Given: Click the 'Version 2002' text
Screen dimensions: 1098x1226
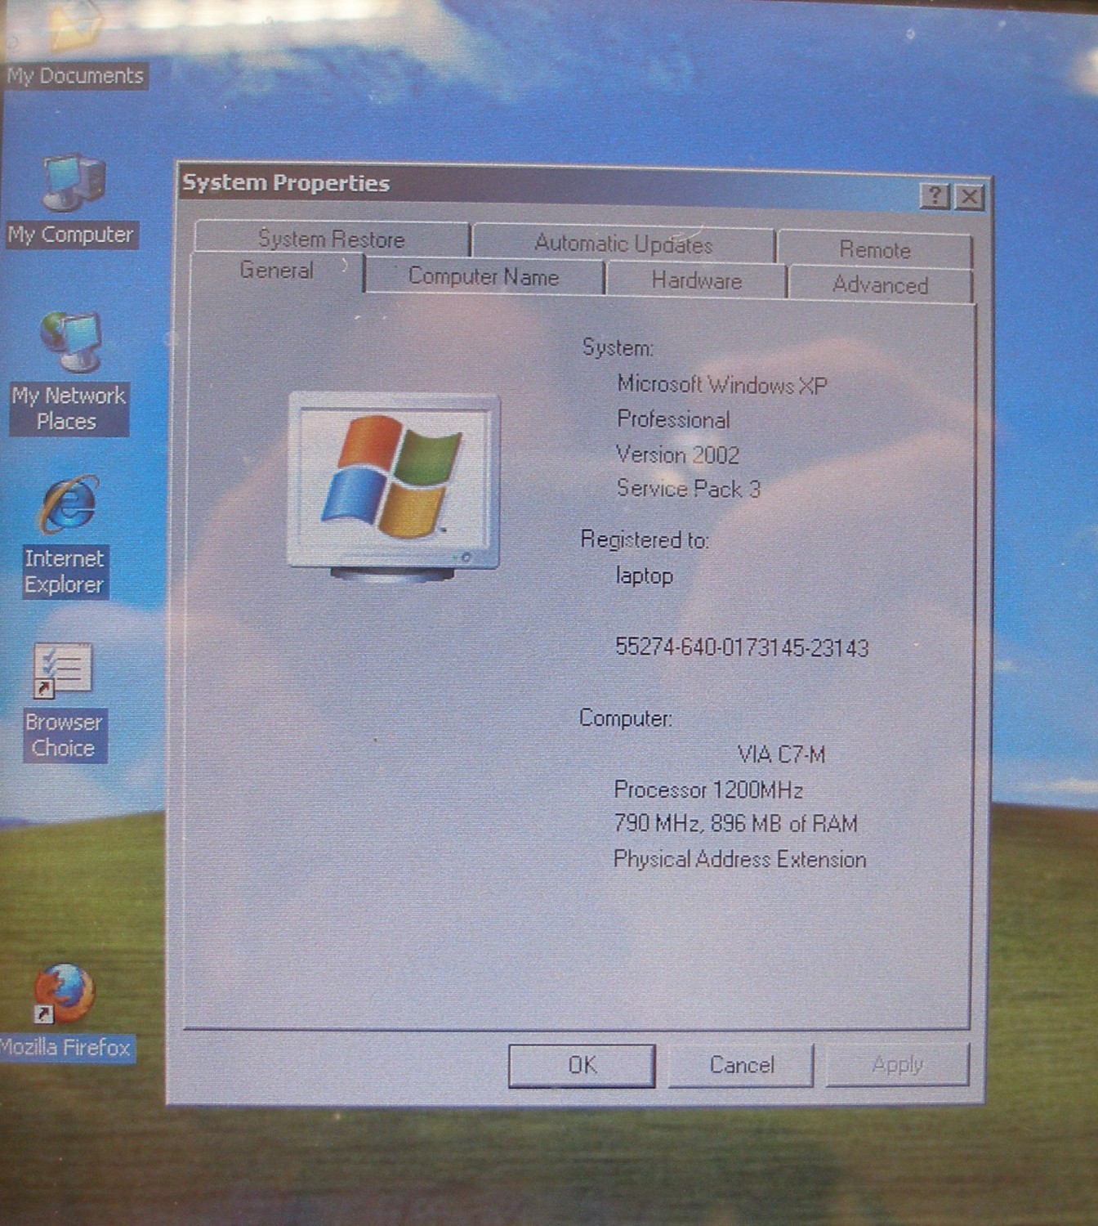Looking at the screenshot, I should tap(677, 454).
